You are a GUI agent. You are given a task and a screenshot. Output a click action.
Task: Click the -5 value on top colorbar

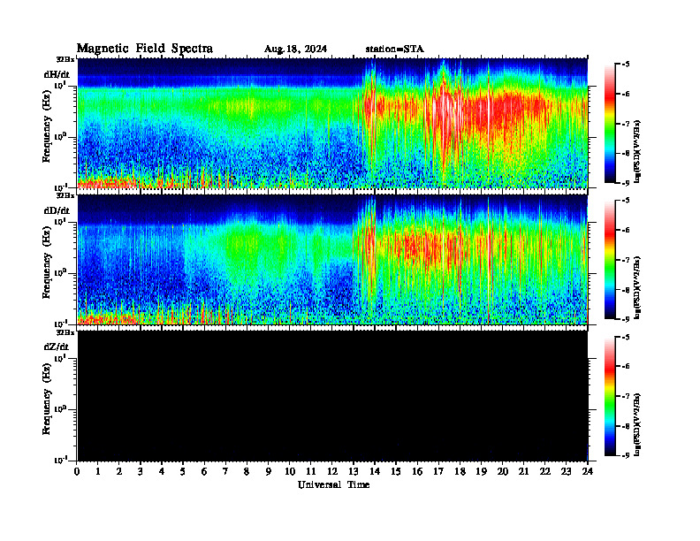pyautogui.click(x=626, y=65)
